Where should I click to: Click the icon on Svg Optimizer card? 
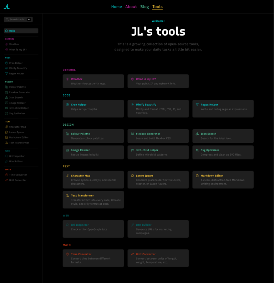(197, 150)
